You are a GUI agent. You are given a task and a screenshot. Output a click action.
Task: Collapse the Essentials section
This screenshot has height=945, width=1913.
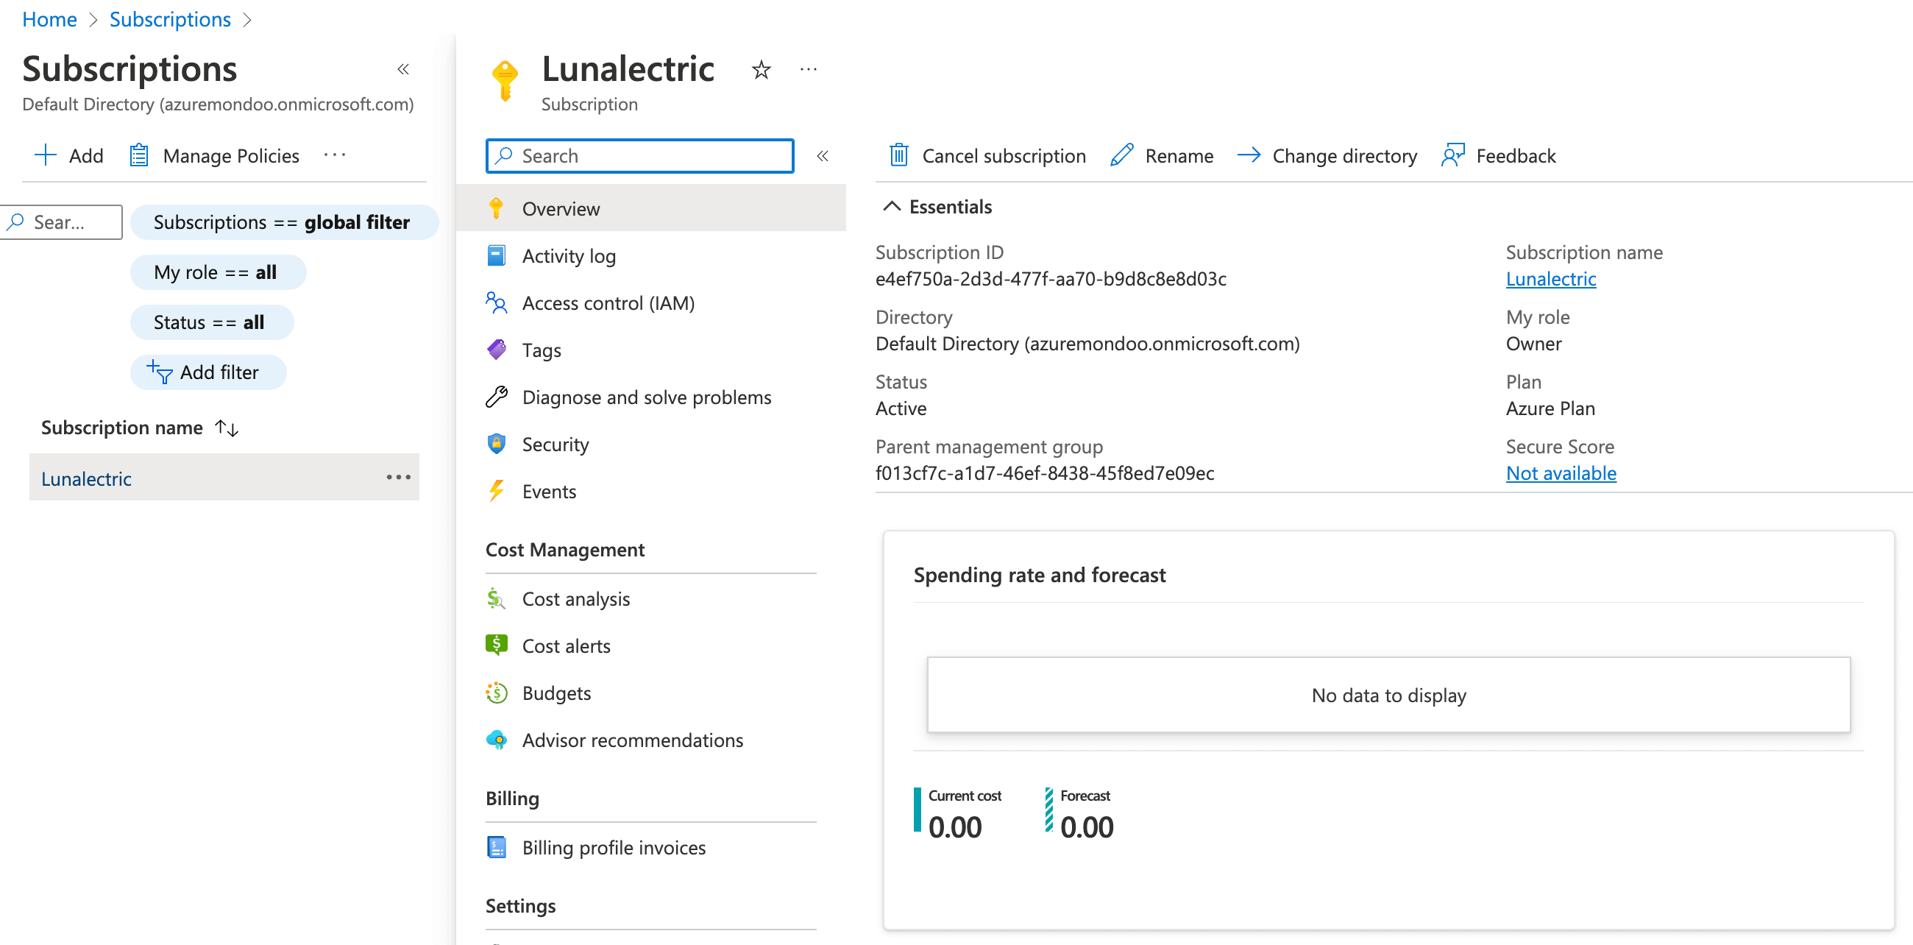coord(892,207)
